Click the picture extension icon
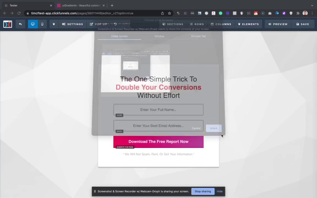 (x=200, y=13)
